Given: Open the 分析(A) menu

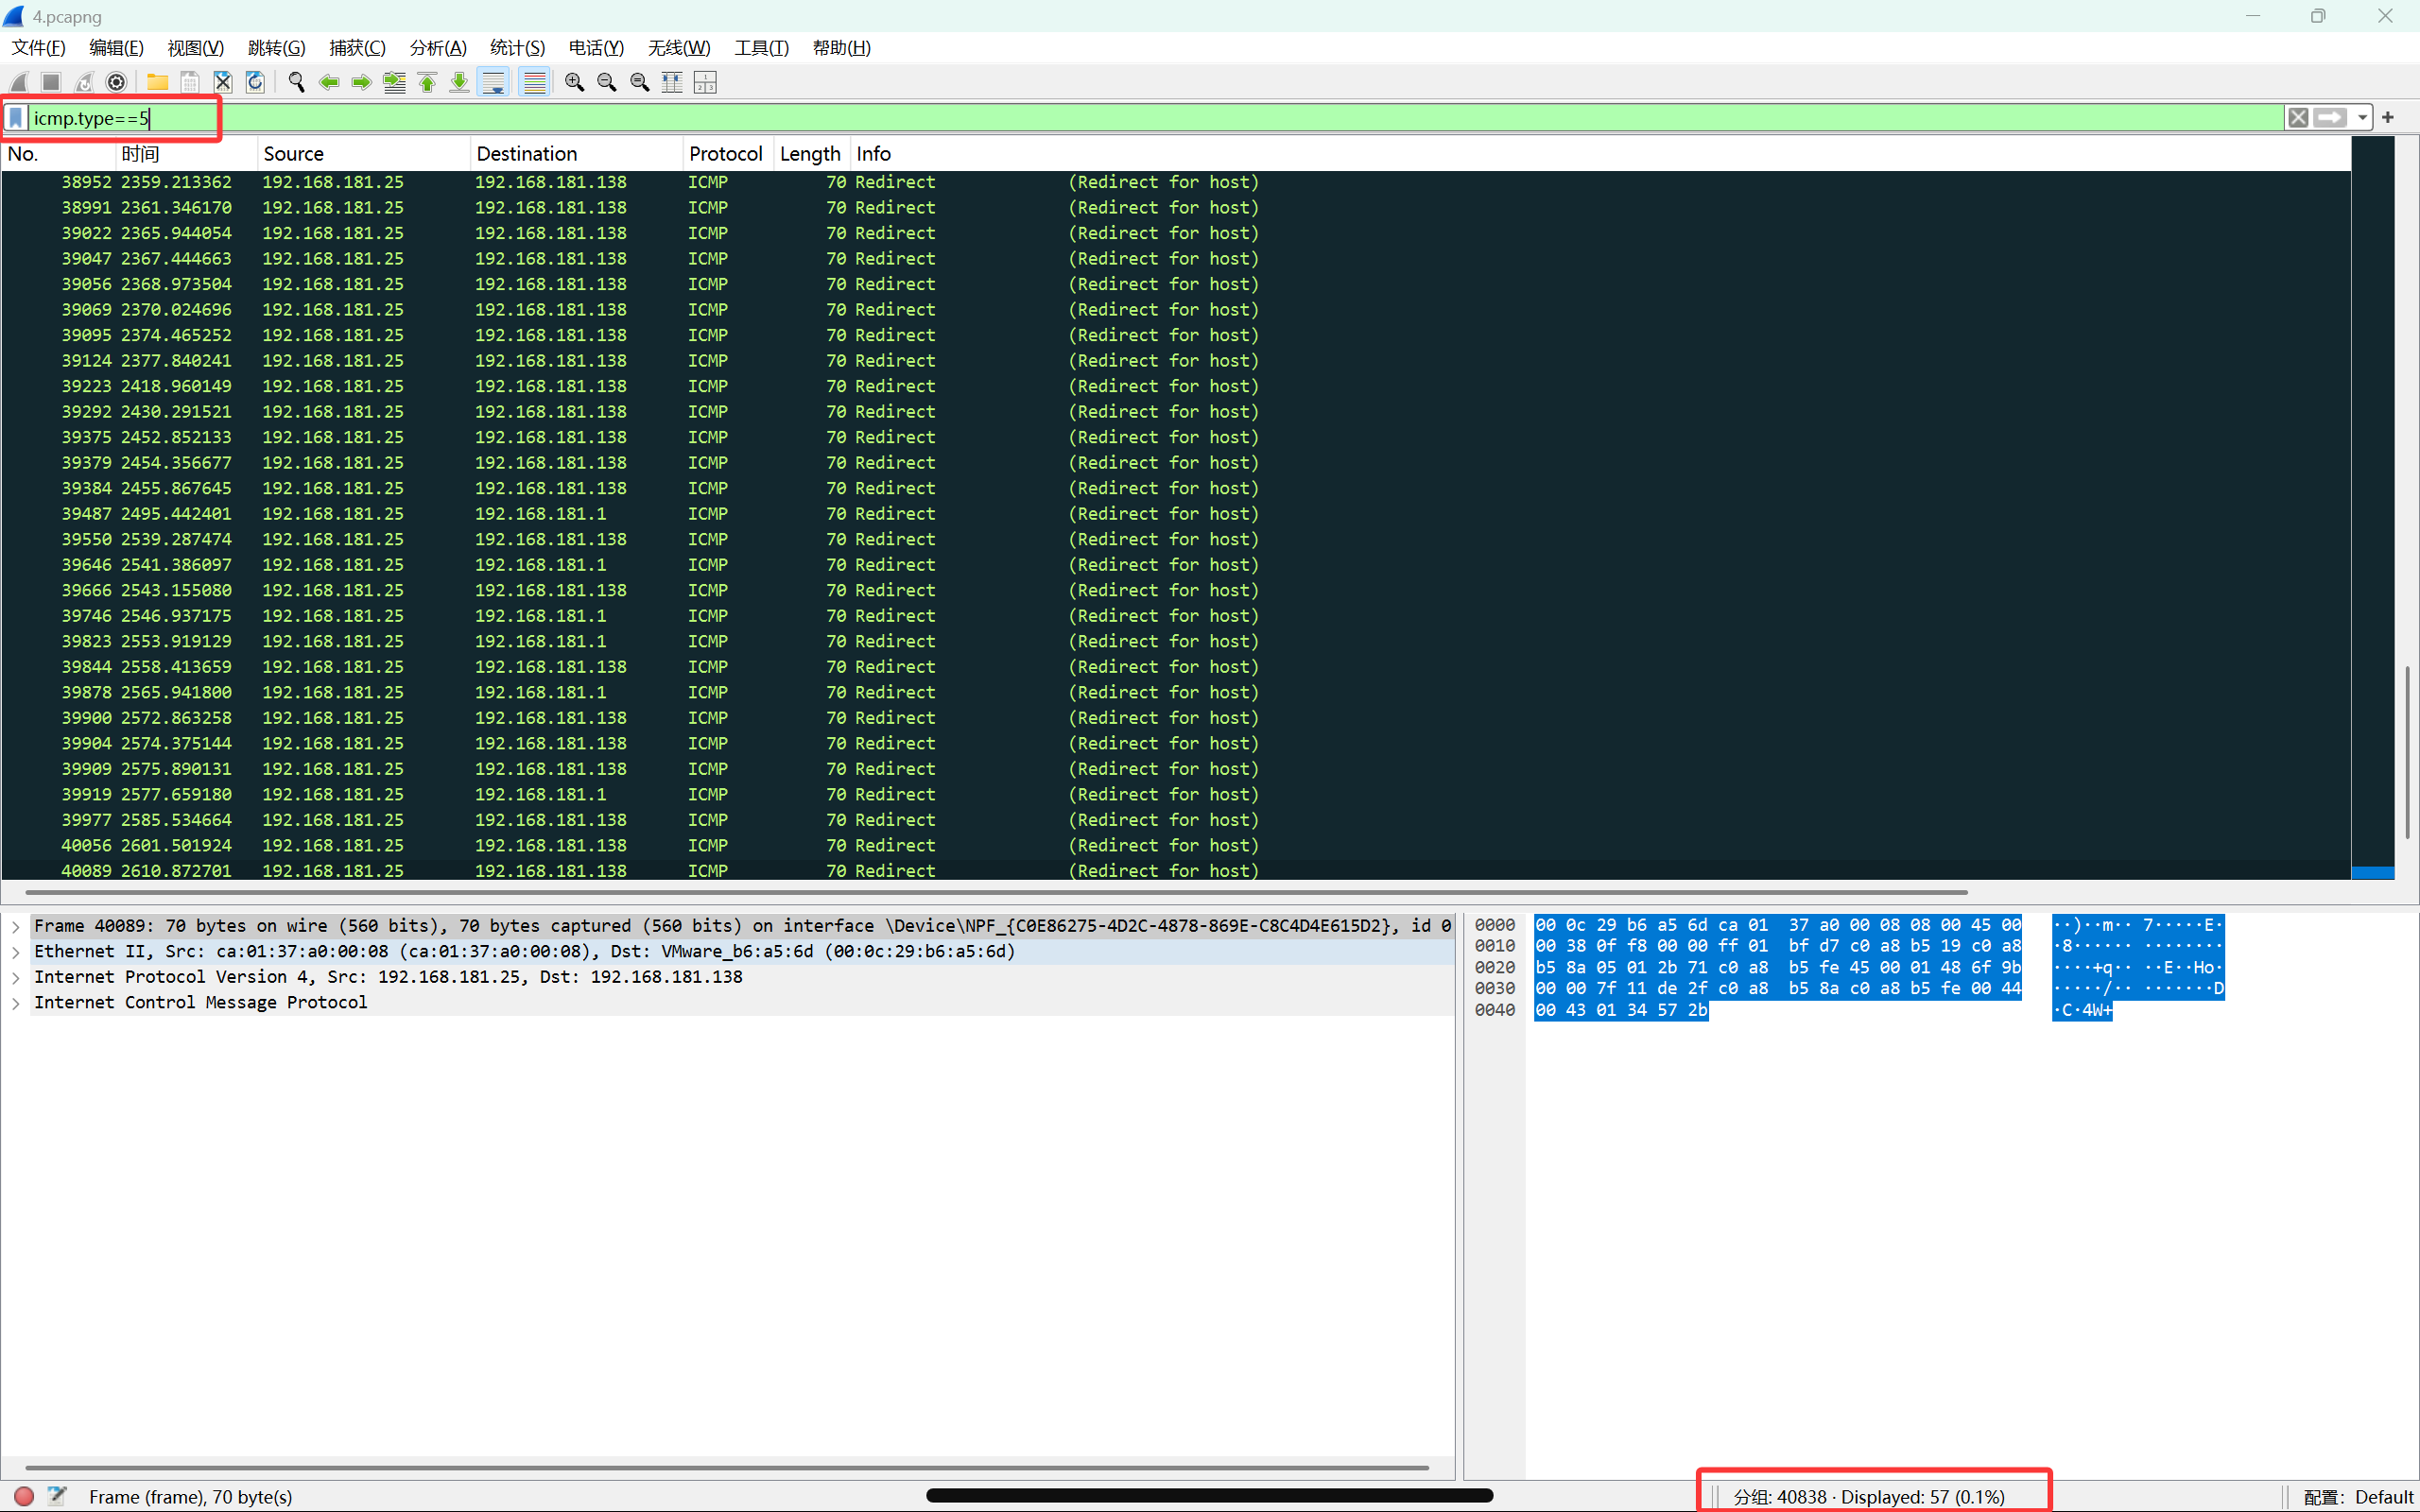Looking at the screenshot, I should [x=437, y=48].
